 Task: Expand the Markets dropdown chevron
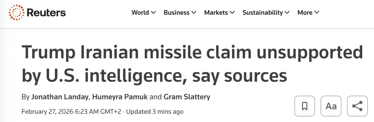point(232,13)
